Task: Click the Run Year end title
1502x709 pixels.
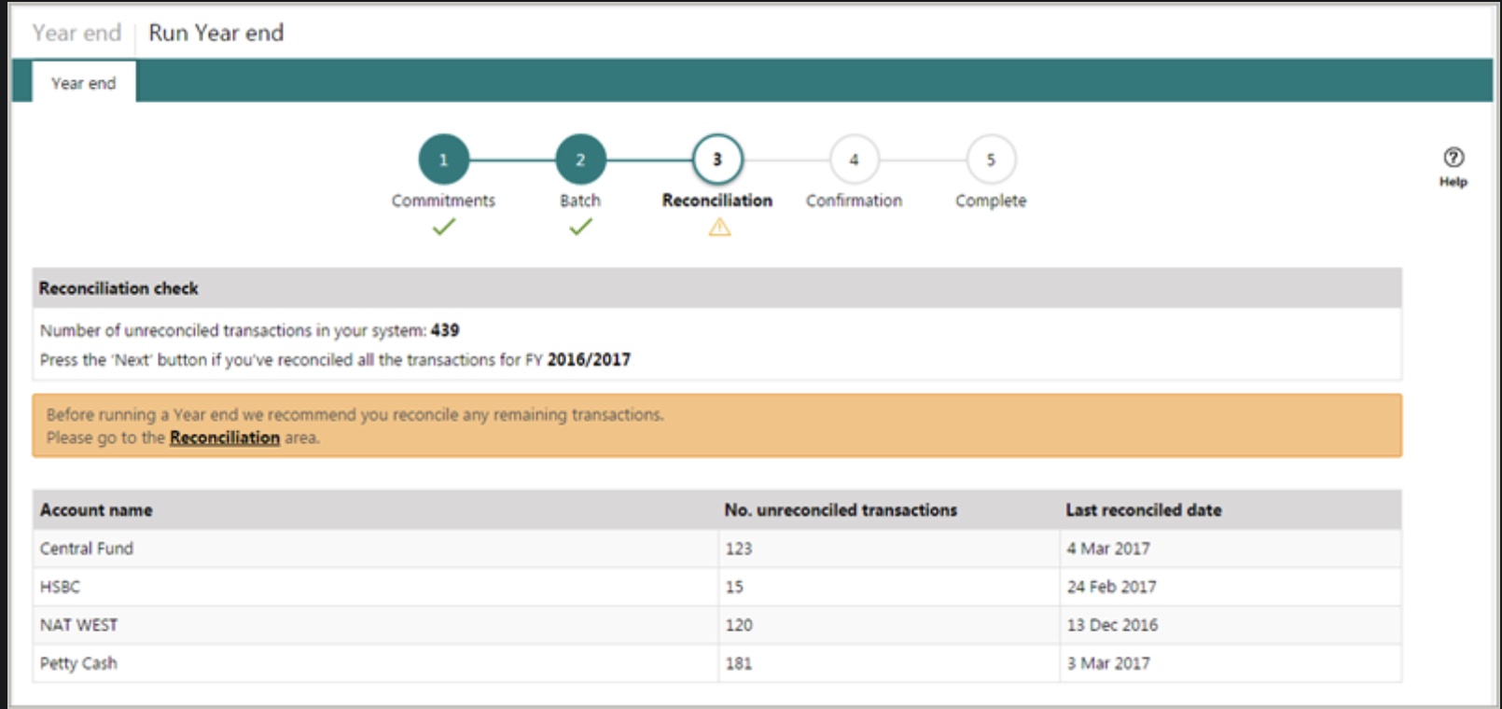Action: click(x=216, y=33)
